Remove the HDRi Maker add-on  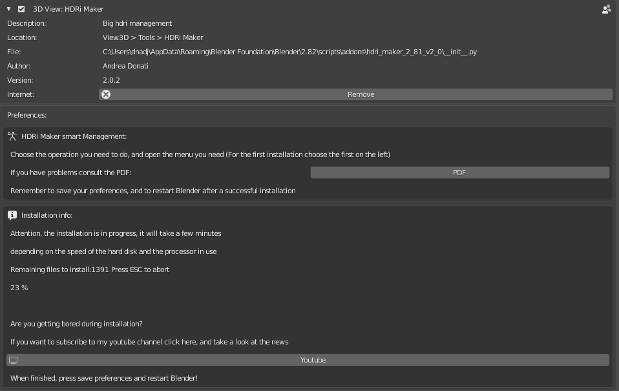pyautogui.click(x=355, y=94)
